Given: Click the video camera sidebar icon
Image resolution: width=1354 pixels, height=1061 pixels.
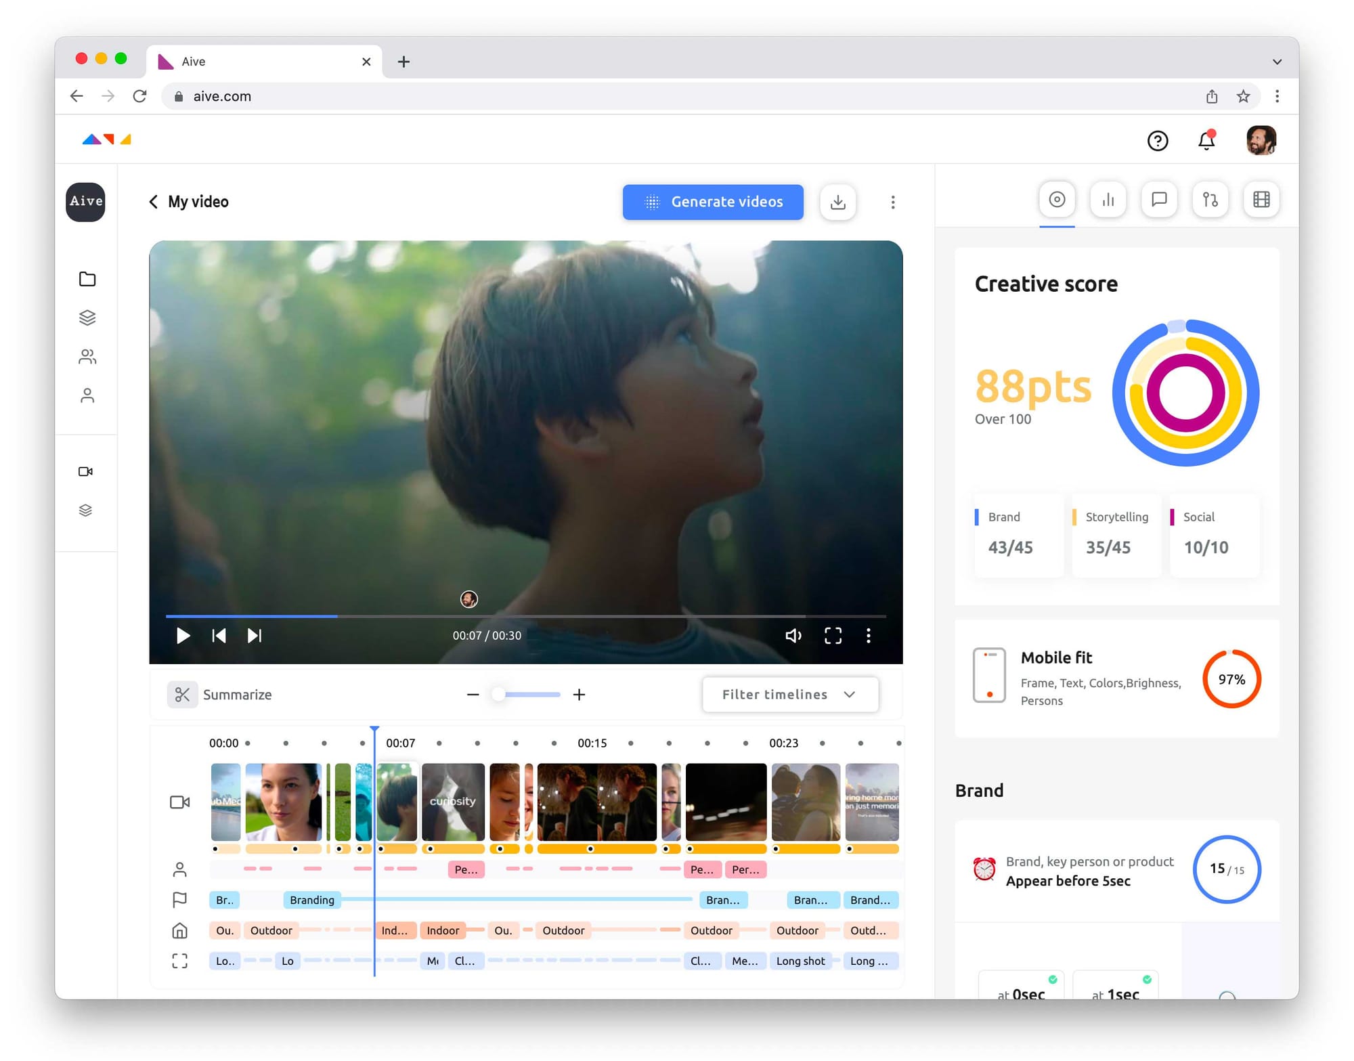Looking at the screenshot, I should pos(86,471).
